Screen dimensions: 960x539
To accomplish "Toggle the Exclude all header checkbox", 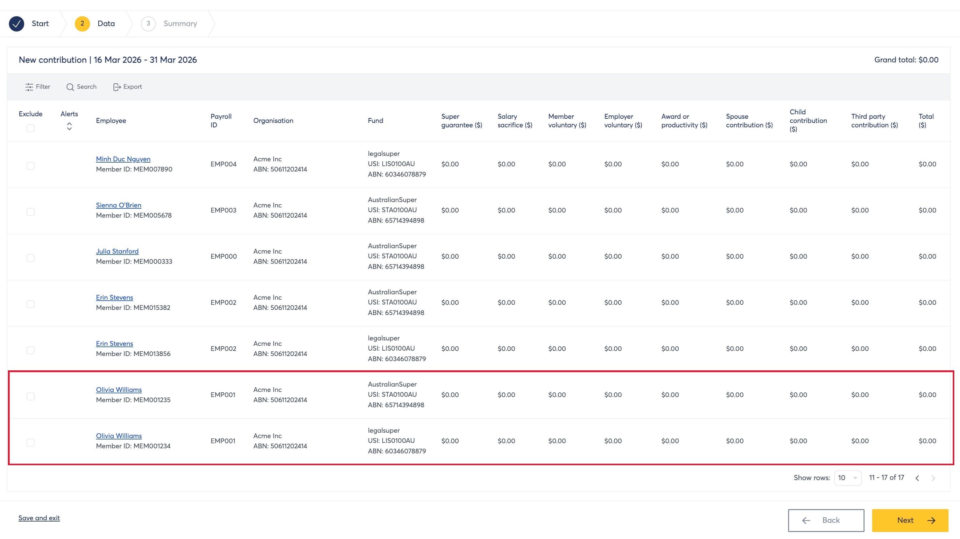I will pos(31,128).
